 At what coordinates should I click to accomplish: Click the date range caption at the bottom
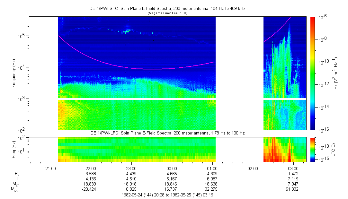(167, 195)
